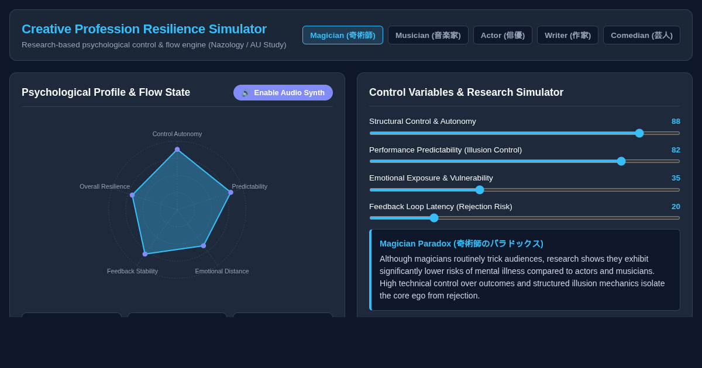Click the Control Variables & Research Simulator heading
Image resolution: width=702 pixels, height=368 pixels.
coord(466,92)
